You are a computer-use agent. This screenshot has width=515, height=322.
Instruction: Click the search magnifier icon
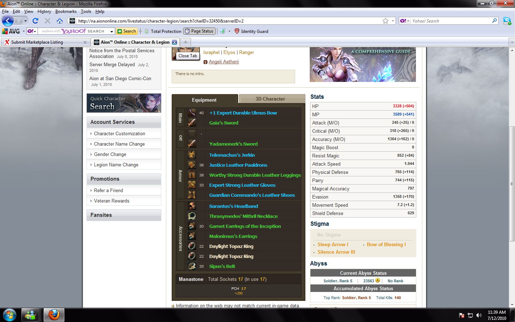pos(495,21)
